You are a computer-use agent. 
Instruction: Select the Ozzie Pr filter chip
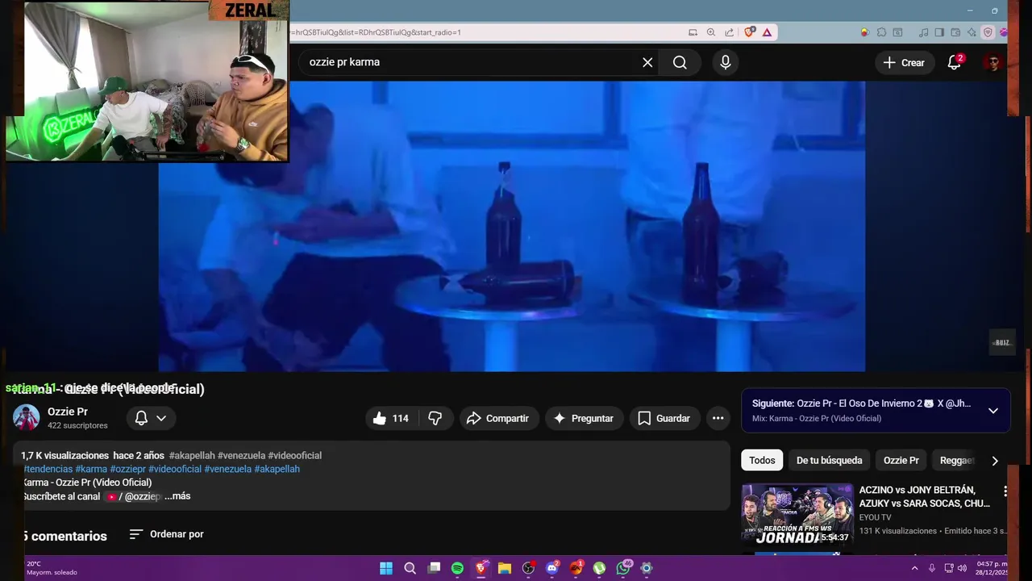pyautogui.click(x=901, y=460)
